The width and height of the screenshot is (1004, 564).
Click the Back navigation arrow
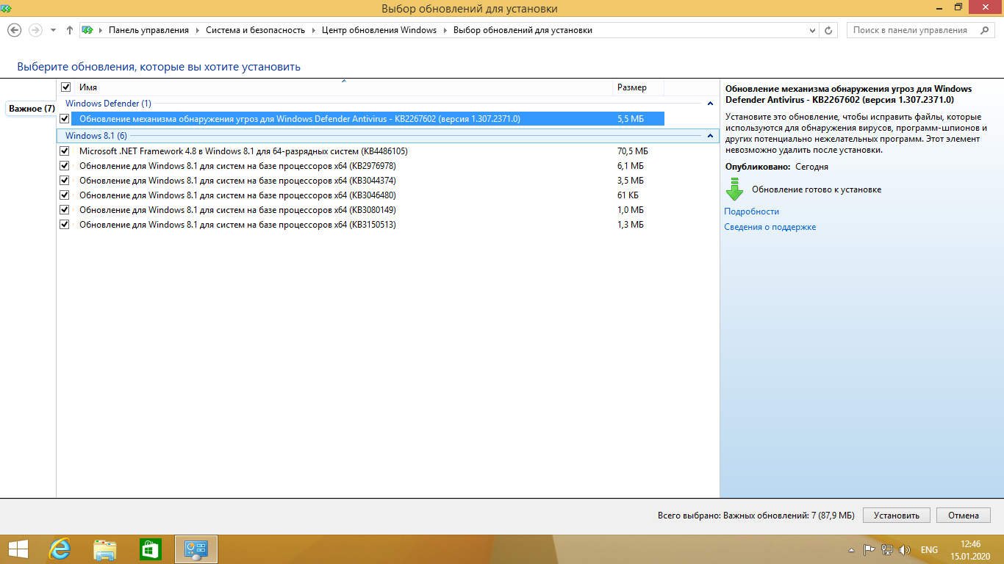[x=14, y=30]
